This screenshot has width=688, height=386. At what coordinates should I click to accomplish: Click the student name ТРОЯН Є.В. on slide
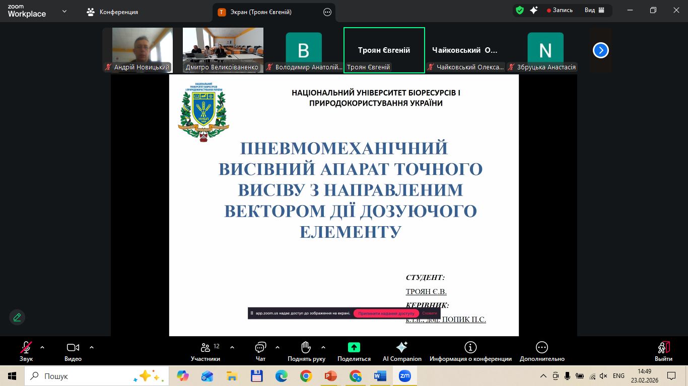pyautogui.click(x=426, y=292)
